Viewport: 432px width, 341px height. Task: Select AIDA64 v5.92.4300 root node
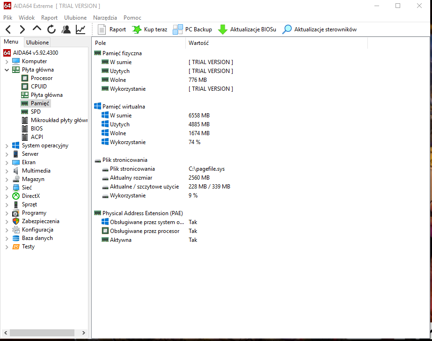click(x=36, y=52)
